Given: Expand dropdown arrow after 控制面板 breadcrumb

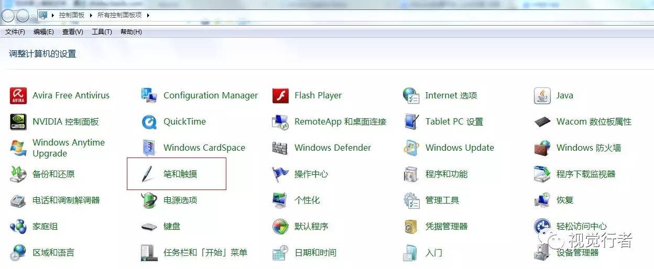Looking at the screenshot, I should coord(91,15).
